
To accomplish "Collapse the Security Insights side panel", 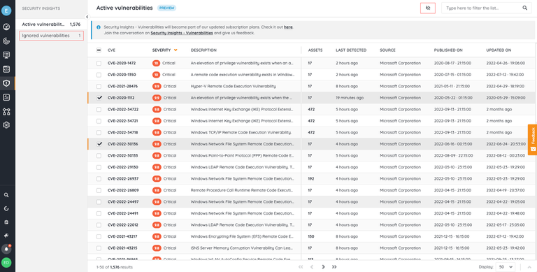I will coord(87,17).
